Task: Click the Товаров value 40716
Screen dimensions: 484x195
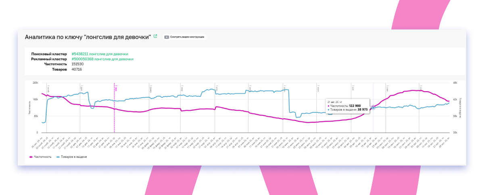Action: pyautogui.click(x=77, y=69)
